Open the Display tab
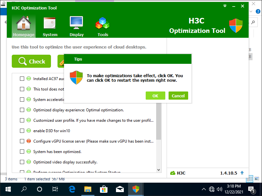Viewport: 262px width, 196px height. pyautogui.click(x=76, y=27)
